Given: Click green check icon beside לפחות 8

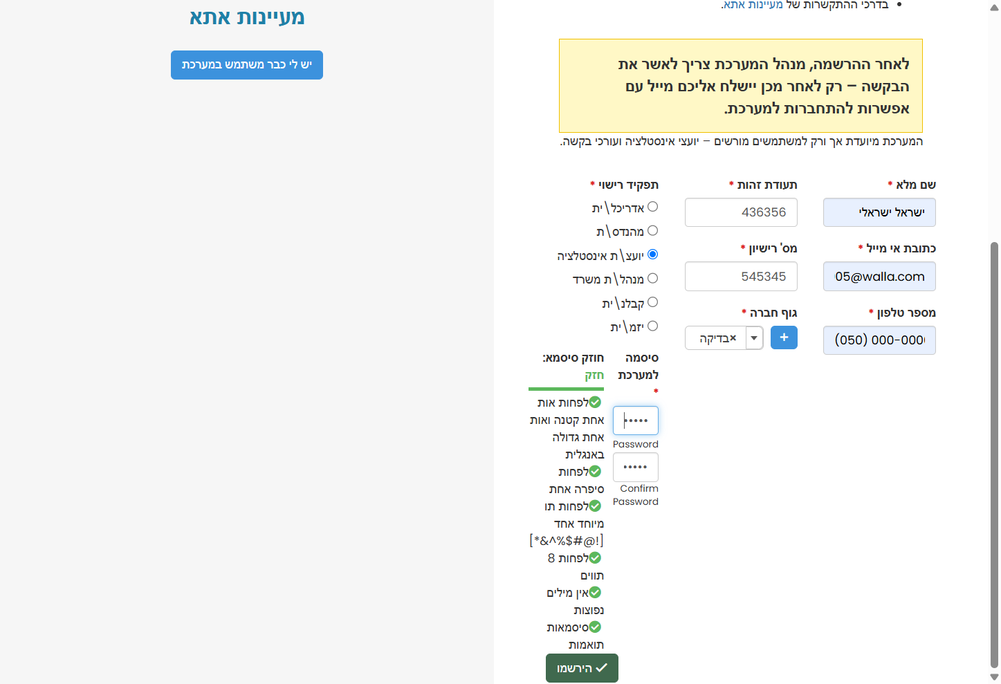Looking at the screenshot, I should [595, 557].
